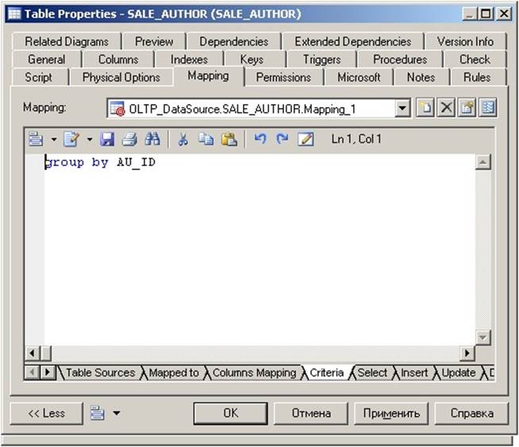
Task: Create a new mapping icon
Action: click(425, 108)
